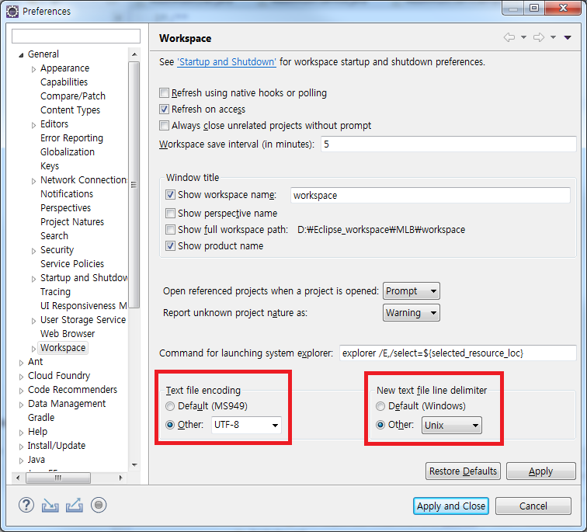The height and width of the screenshot is (532, 587).
Task: Expand the Security tree node
Action: coord(33,251)
